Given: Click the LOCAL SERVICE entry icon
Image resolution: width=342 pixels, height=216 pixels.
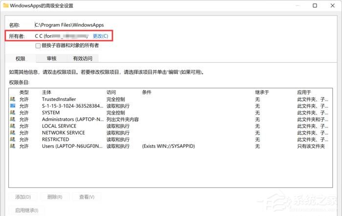Looking at the screenshot, I should click(12, 126).
